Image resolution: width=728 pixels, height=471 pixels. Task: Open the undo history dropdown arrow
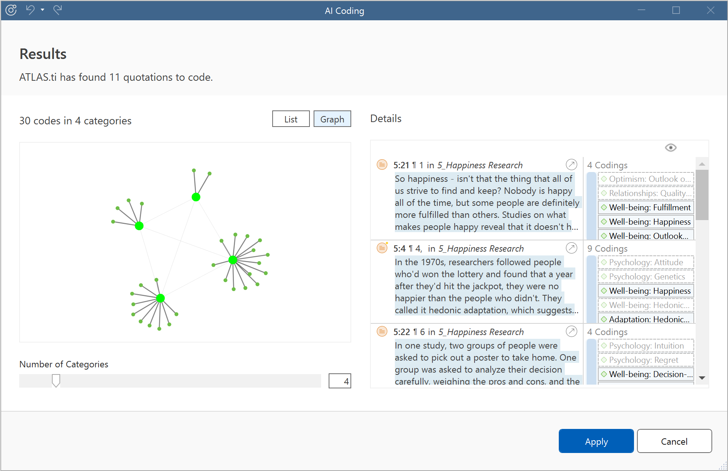pos(42,10)
